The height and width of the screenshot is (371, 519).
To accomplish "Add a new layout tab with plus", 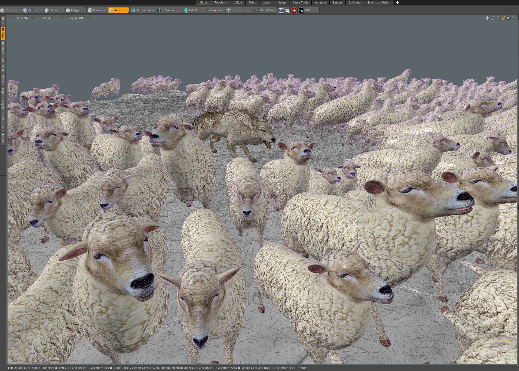I will 397,3.
